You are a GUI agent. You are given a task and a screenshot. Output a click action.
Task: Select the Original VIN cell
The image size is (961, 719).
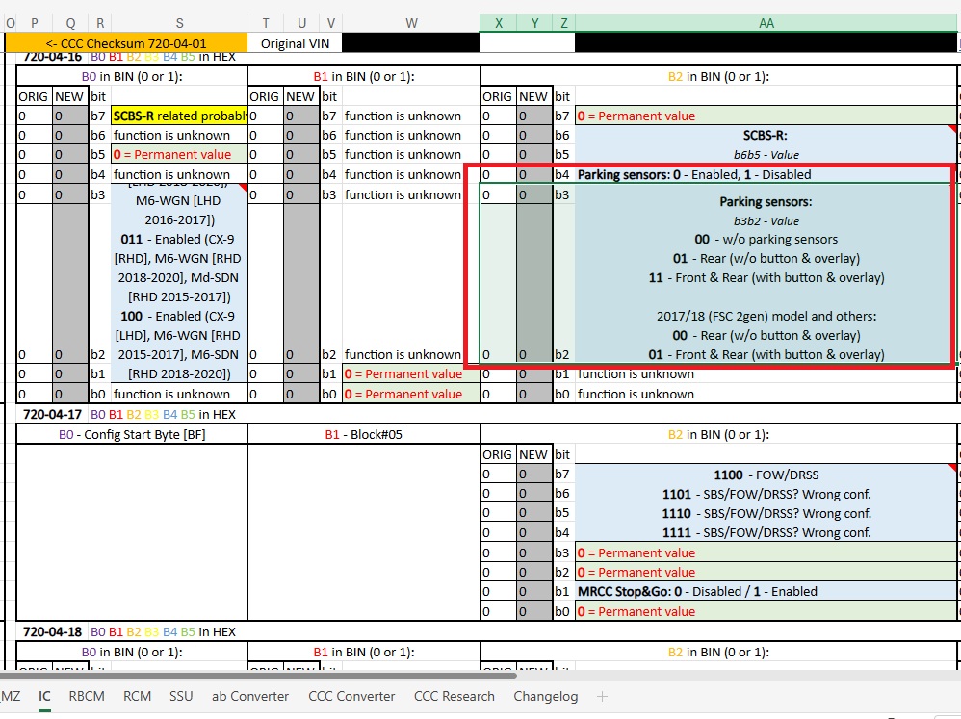click(295, 43)
